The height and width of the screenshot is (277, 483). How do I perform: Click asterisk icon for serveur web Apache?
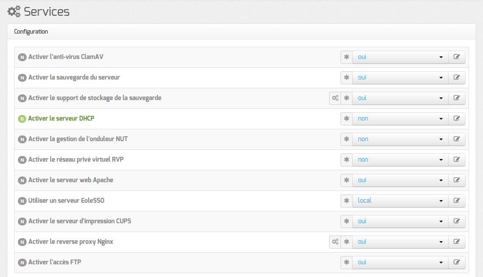tap(347, 180)
